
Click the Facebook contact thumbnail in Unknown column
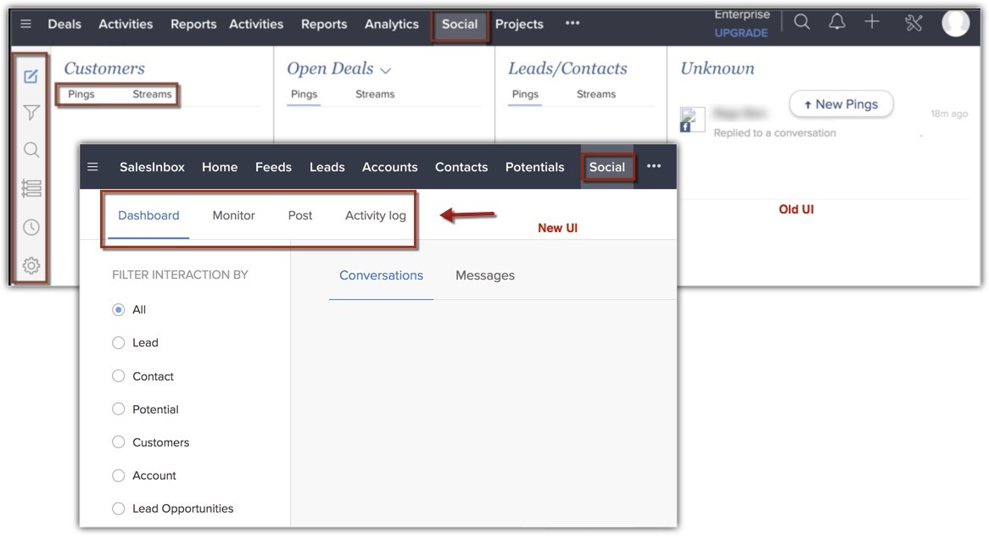click(691, 119)
